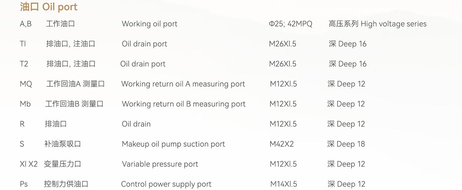Select the T2 port code
The height and width of the screenshot is (190, 462).
(x=24, y=64)
